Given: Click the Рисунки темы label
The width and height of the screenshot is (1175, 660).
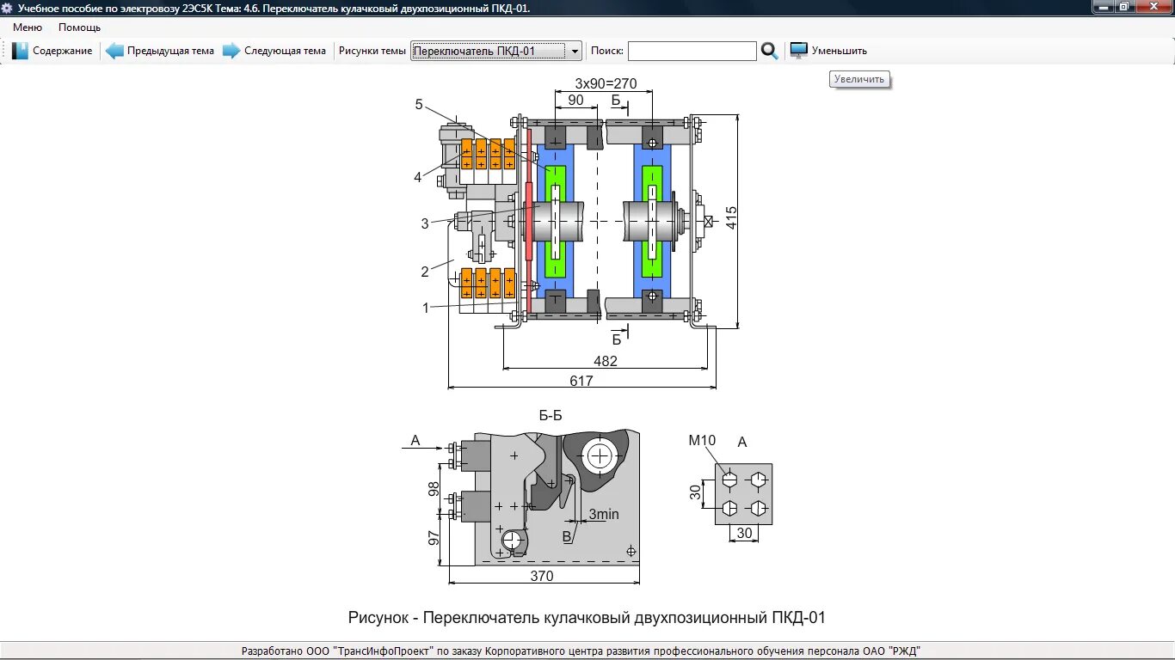Looking at the screenshot, I should (x=372, y=51).
